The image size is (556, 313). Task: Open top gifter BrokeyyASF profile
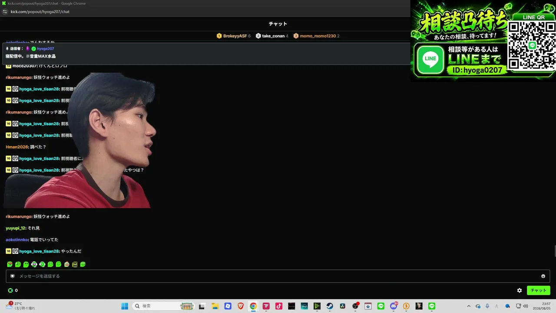[x=235, y=36]
